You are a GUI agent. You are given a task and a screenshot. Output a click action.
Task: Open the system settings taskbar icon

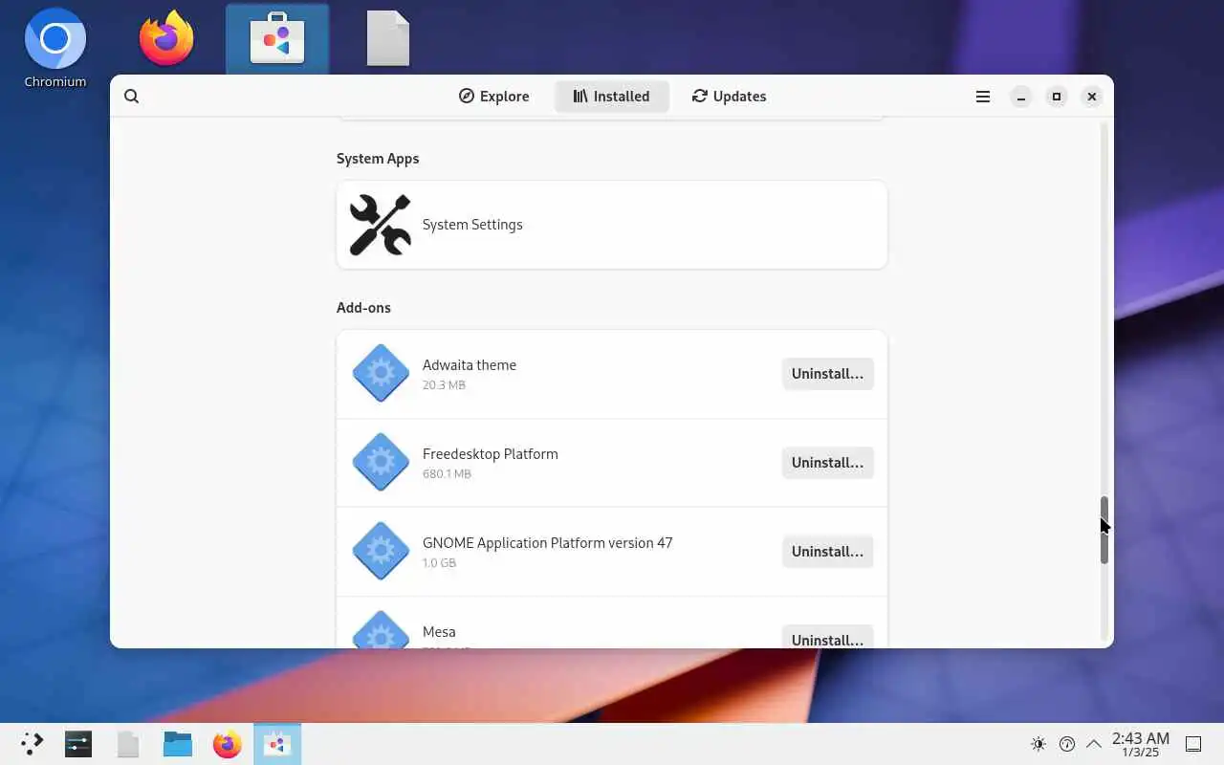(x=78, y=744)
